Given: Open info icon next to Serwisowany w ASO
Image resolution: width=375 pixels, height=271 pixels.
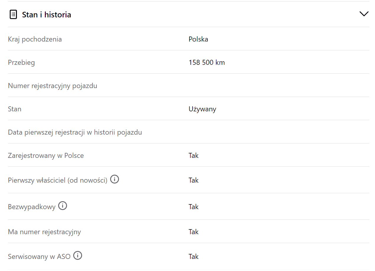Looking at the screenshot, I should coord(78,255).
